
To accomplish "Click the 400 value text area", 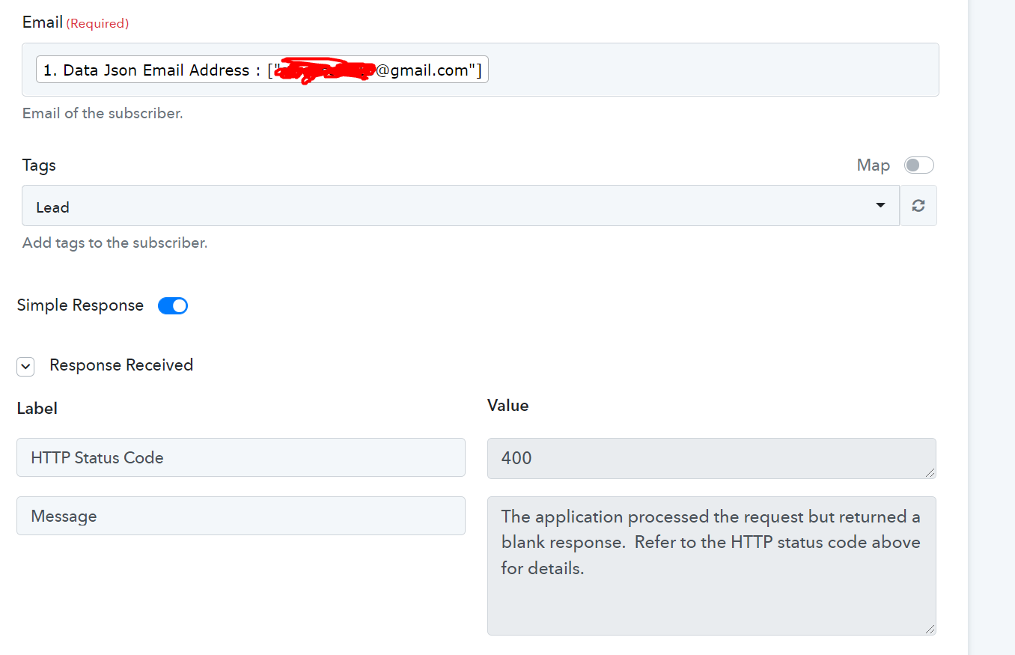I will [711, 458].
